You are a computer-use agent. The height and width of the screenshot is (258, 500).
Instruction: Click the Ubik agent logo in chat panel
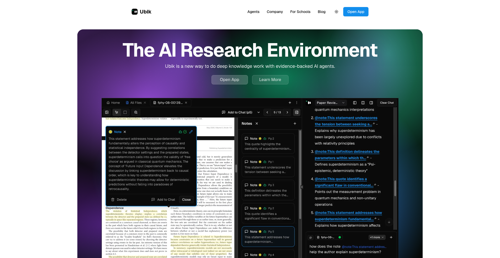click(309, 103)
